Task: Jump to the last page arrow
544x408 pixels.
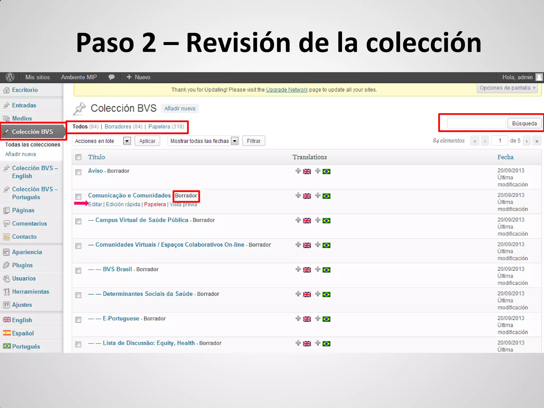Action: click(x=537, y=141)
